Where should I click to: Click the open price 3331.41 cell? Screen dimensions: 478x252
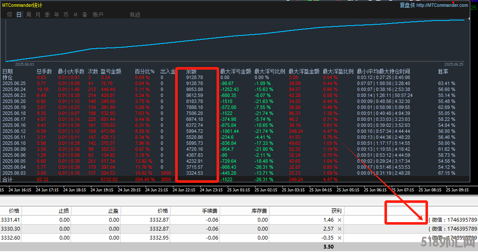10,220
